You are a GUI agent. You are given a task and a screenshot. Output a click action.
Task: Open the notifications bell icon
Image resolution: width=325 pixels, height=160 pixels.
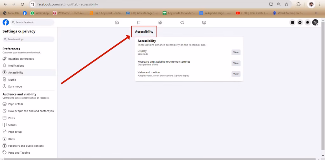tap(308, 22)
